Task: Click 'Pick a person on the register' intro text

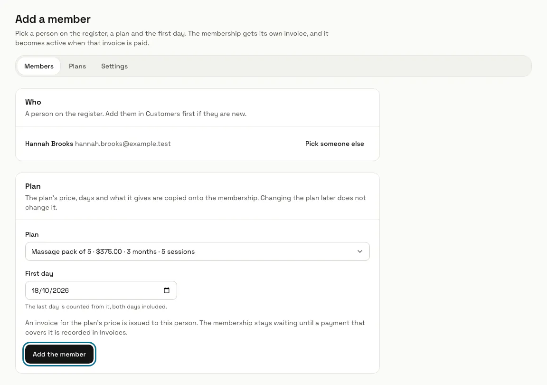Action: click(171, 38)
